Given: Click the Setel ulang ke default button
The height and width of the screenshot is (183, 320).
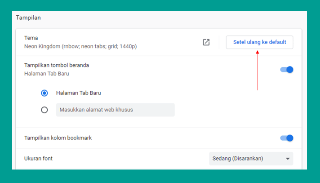Looking at the screenshot, I should click(260, 42).
